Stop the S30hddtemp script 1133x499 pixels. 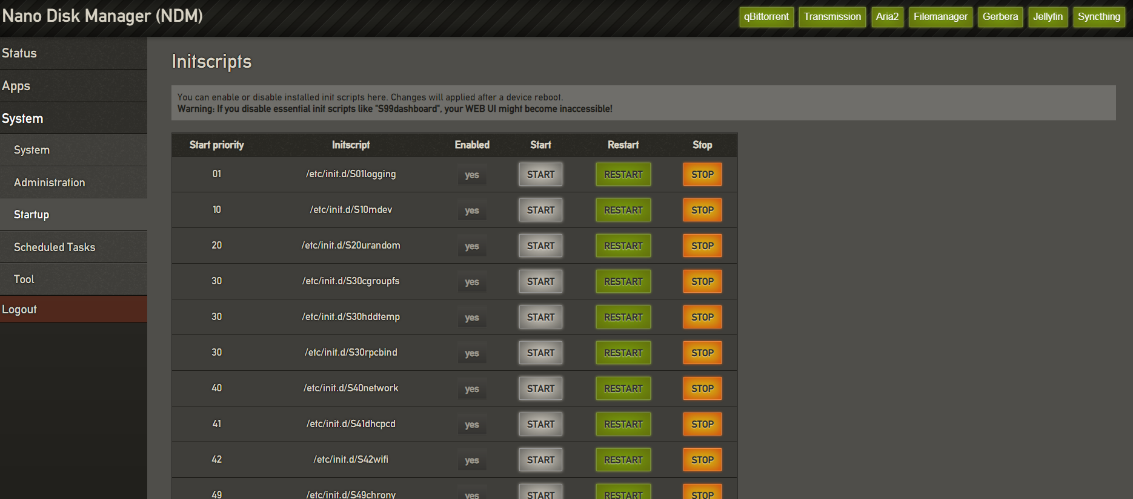(x=702, y=317)
